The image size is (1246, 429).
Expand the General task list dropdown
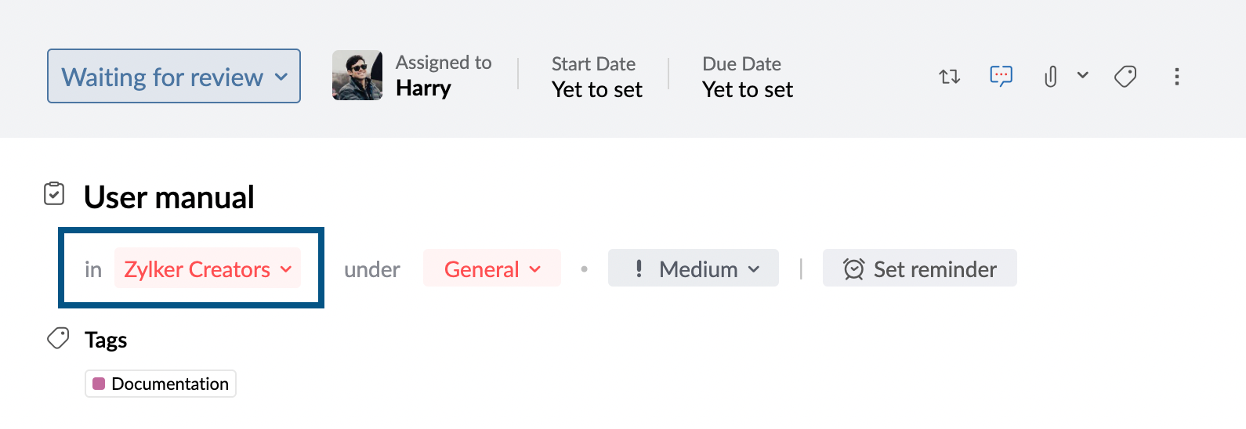(x=492, y=269)
